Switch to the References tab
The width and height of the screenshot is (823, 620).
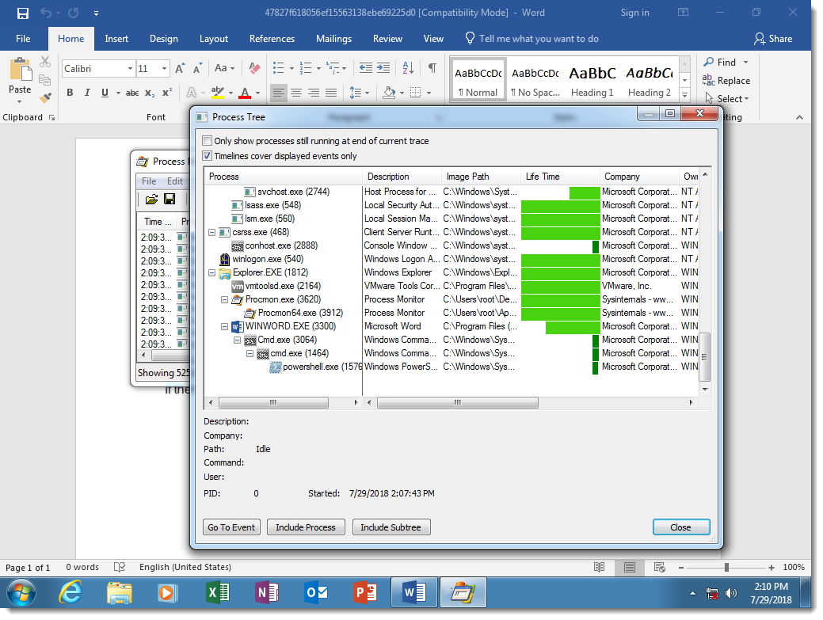pos(272,39)
